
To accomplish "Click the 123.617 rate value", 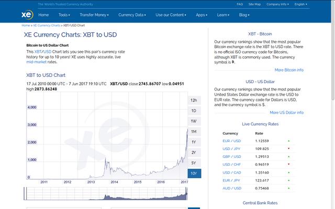I will tap(262, 180).
